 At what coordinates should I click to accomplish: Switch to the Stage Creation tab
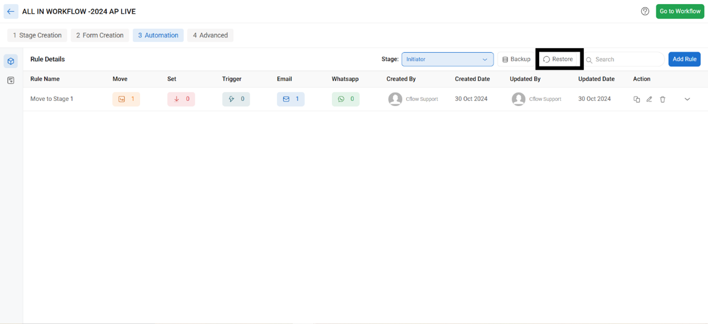[x=37, y=35]
